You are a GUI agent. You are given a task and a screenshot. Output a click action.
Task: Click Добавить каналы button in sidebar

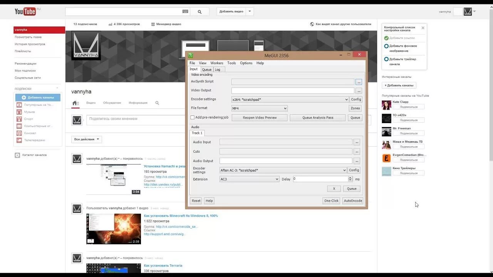click(x=38, y=98)
